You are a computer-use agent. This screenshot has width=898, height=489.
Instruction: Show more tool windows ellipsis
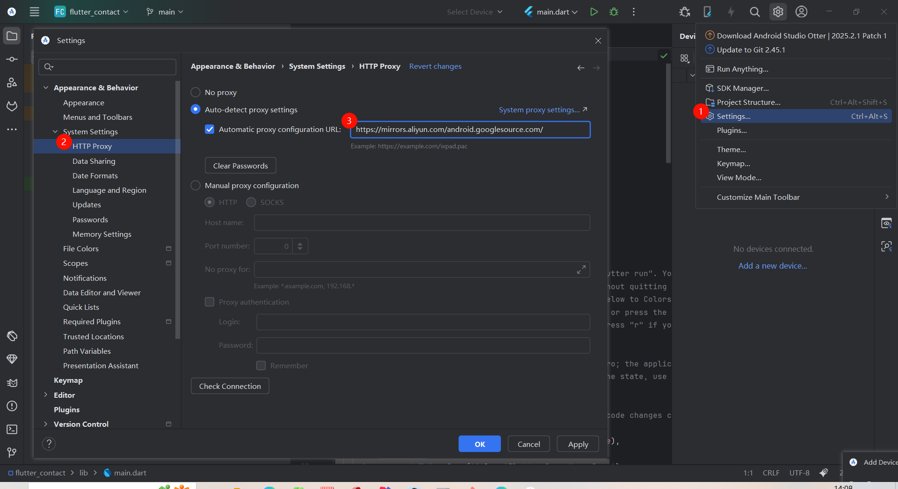click(12, 129)
